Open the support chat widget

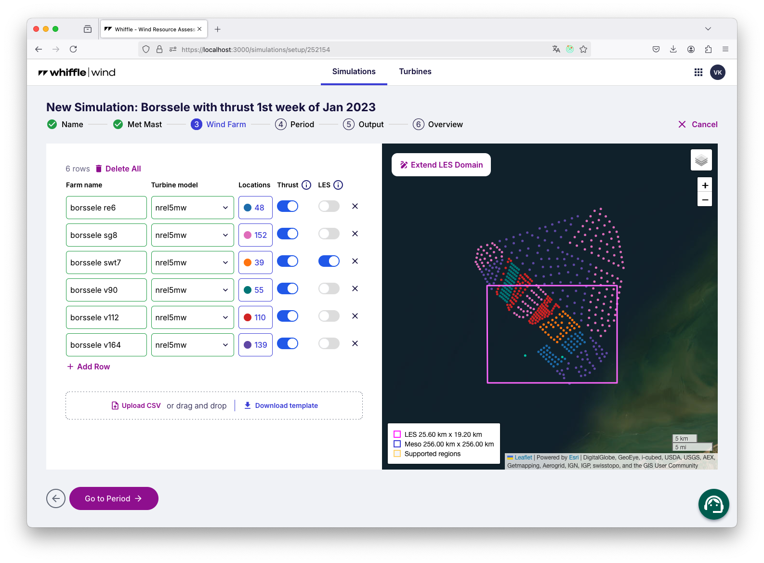tap(713, 504)
